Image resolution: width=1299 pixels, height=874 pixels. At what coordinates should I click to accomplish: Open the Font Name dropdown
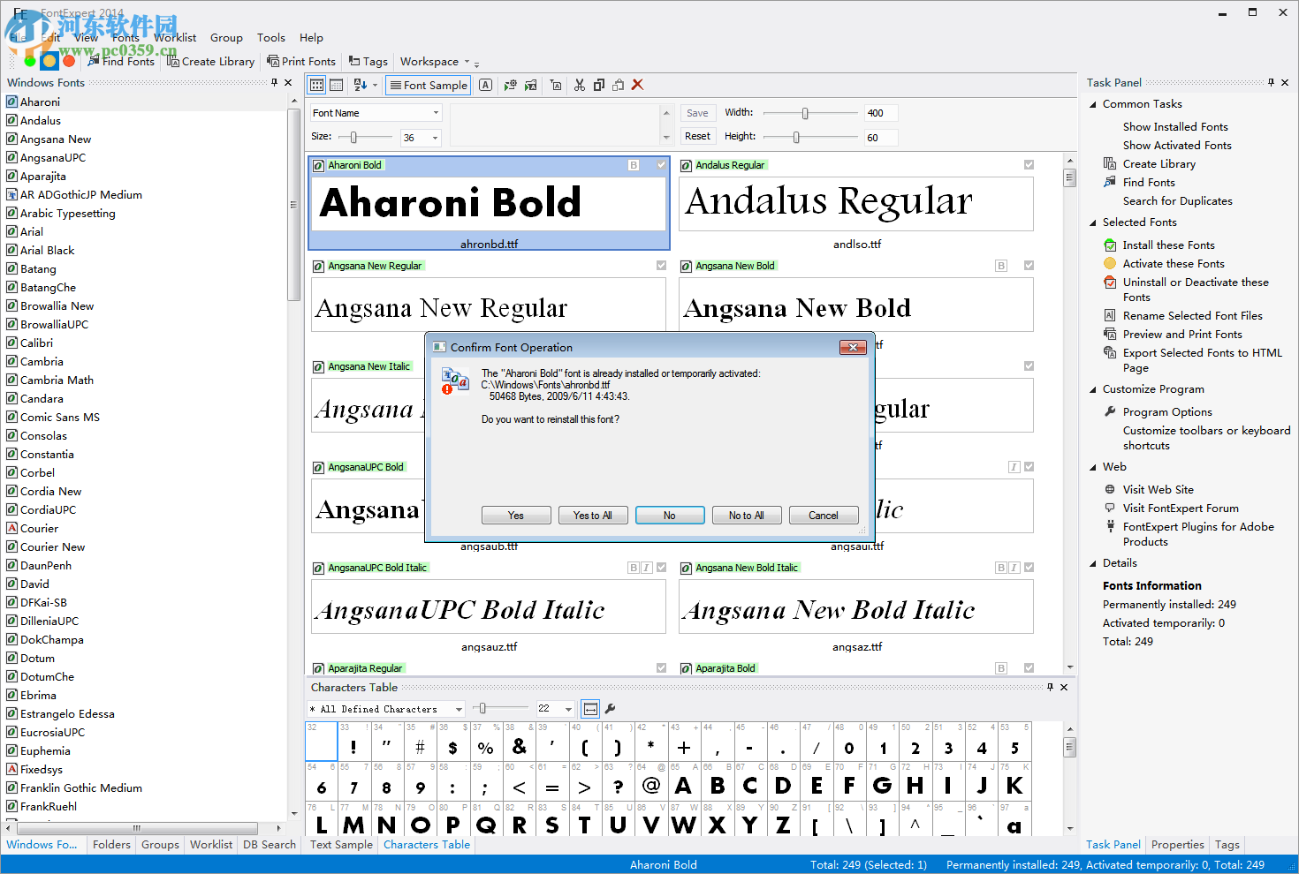436,113
